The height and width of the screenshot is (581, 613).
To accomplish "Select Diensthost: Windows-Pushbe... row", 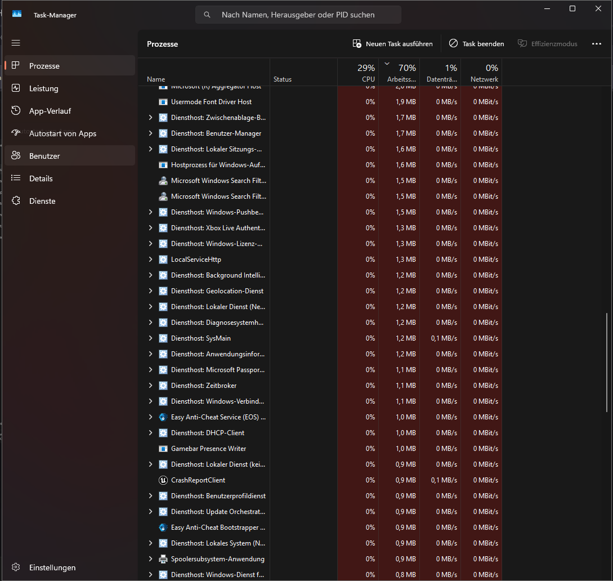I will coord(320,212).
